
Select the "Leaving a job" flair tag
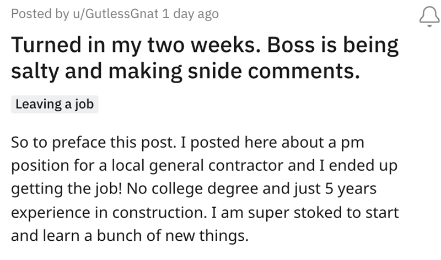coord(55,104)
